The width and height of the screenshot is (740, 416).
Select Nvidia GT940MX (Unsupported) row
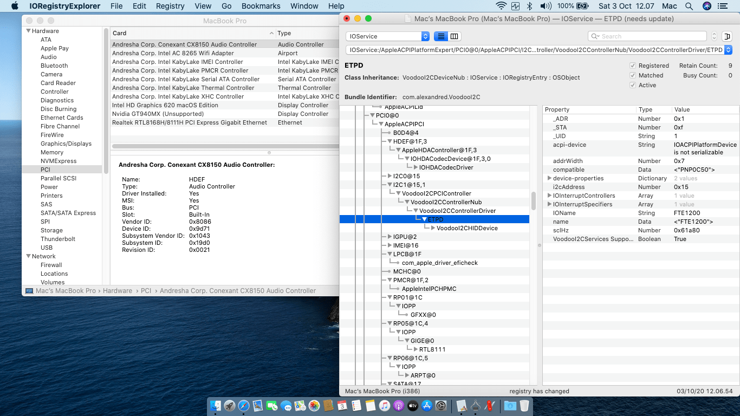click(x=225, y=114)
